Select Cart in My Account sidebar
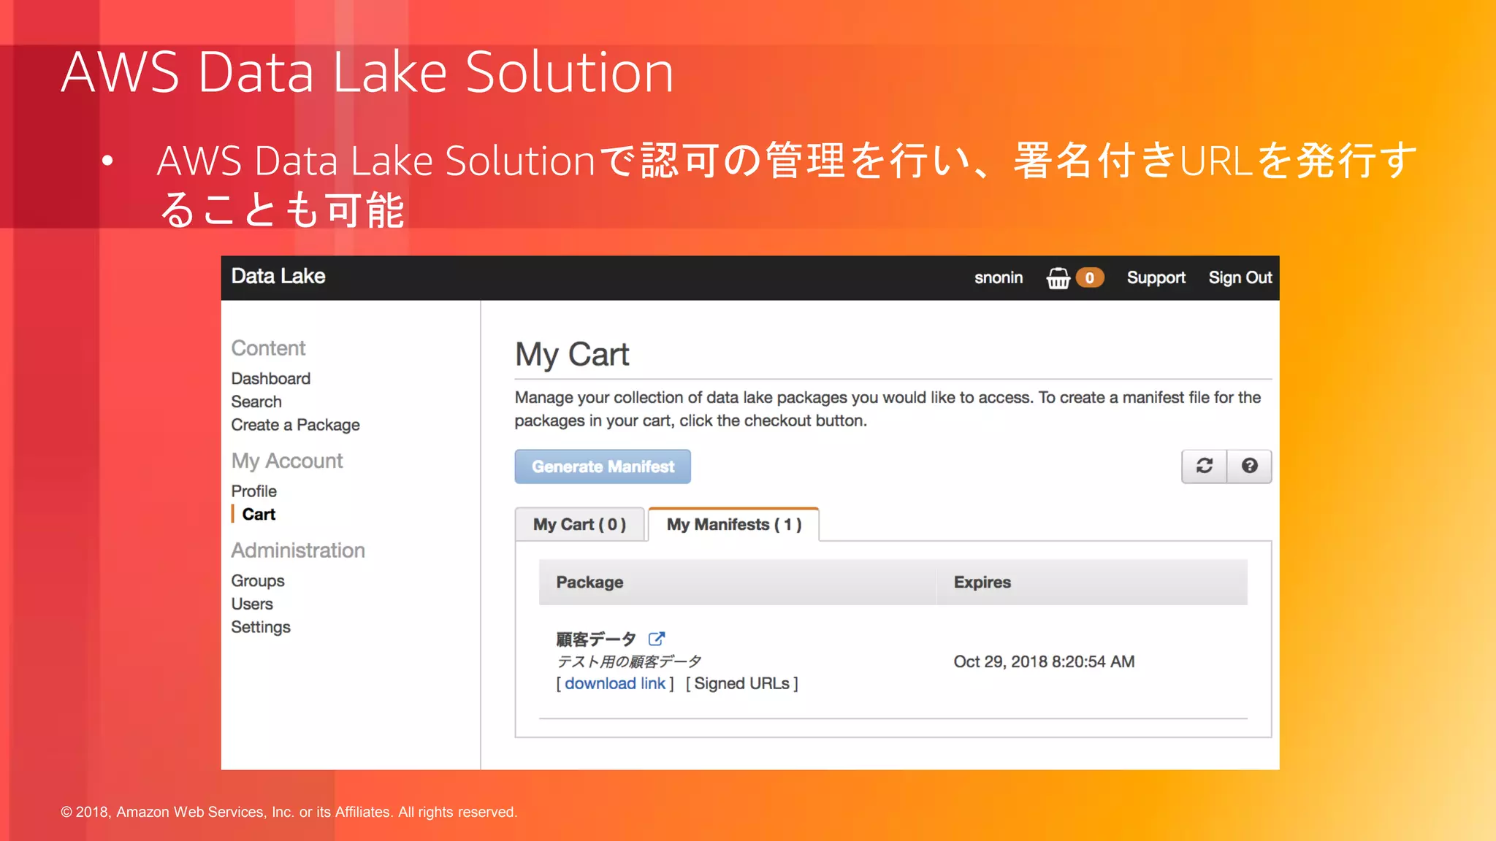 pos(259,514)
